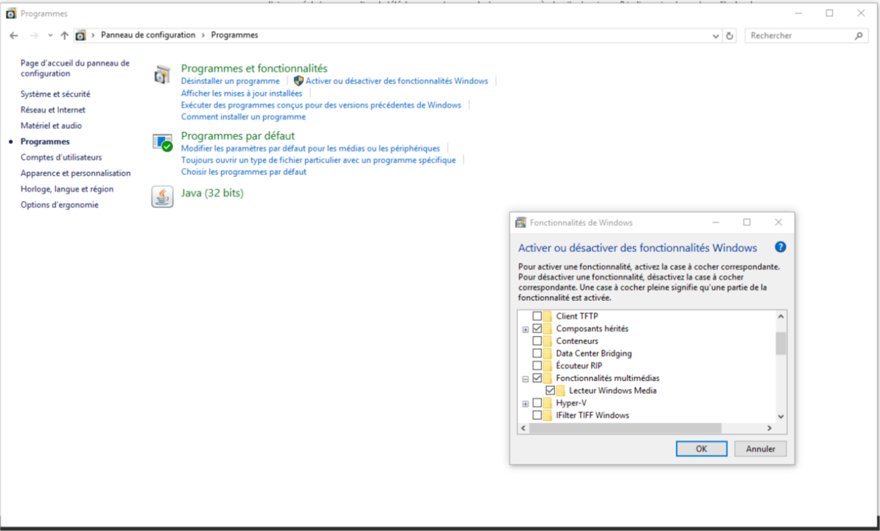Click the Programmes et fonctionnalités icon
Viewport: 880px width, 531px height.
(x=162, y=74)
